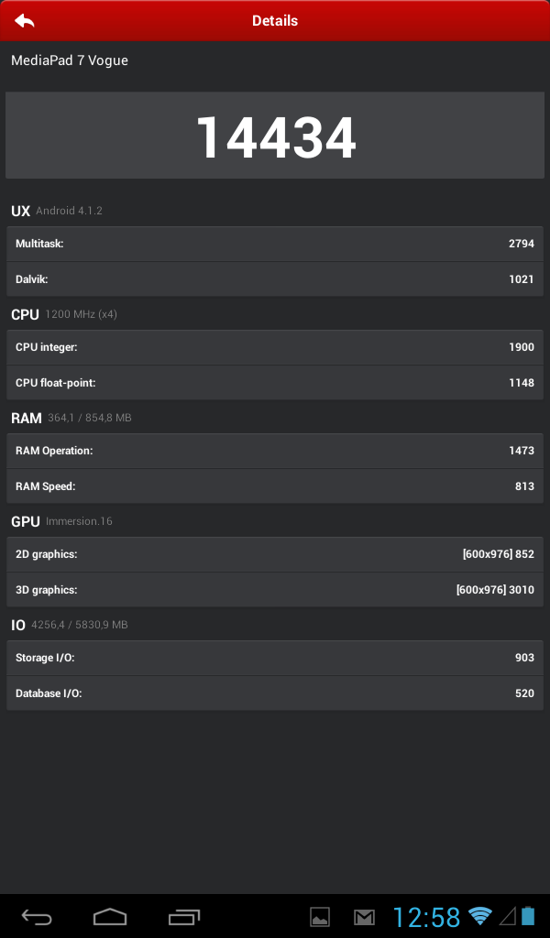
Task: Select the RAM Operation row
Action: click(275, 451)
